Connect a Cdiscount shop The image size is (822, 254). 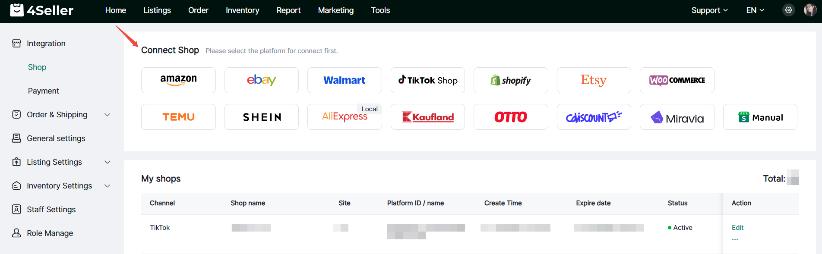[x=594, y=117]
